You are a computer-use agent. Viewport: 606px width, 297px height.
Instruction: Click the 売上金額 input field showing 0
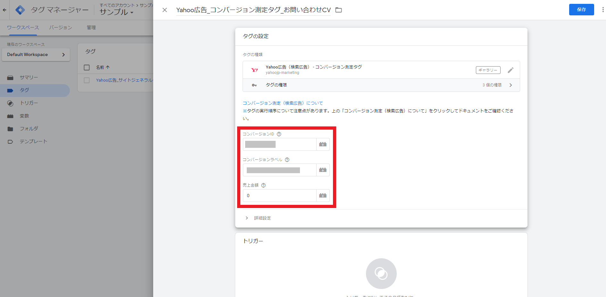click(279, 196)
